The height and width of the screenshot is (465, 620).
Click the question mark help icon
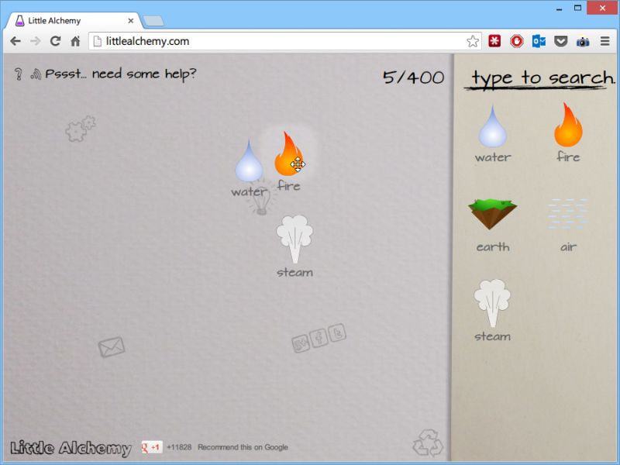(18, 74)
